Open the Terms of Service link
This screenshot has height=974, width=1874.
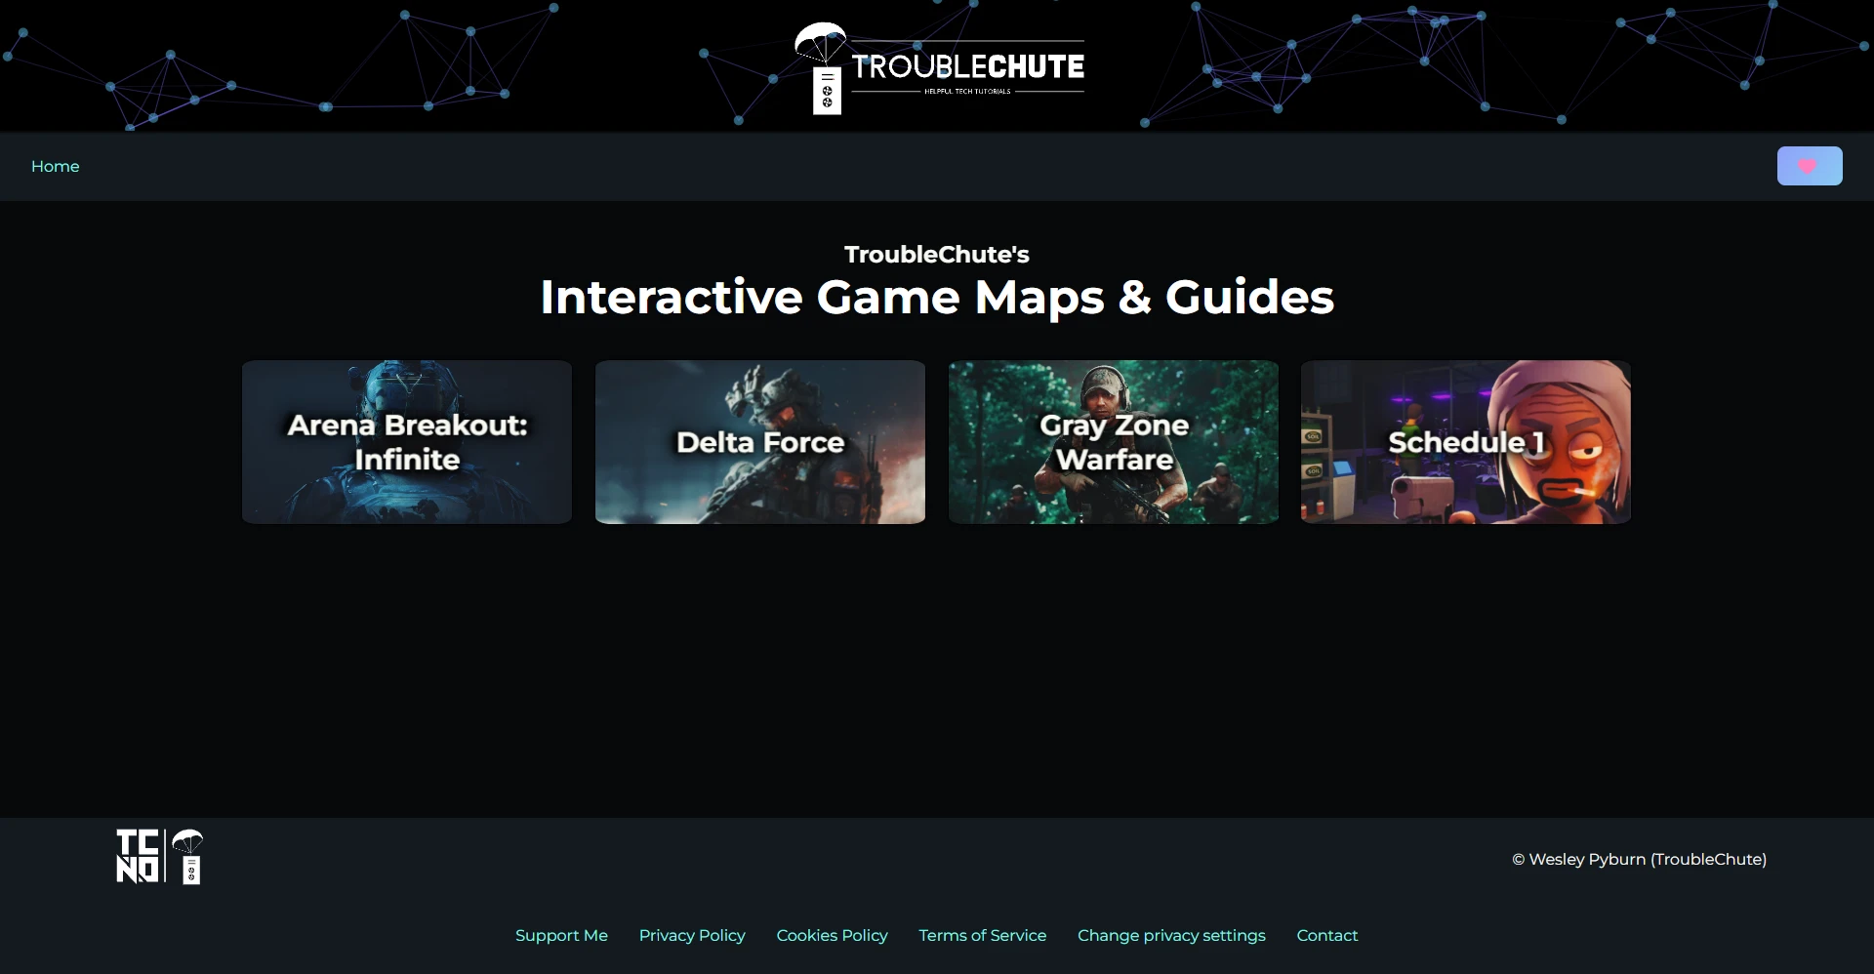(x=983, y=936)
